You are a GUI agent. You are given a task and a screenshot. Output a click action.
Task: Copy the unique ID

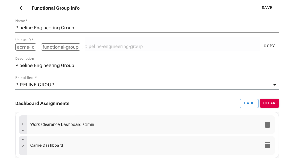(269, 46)
